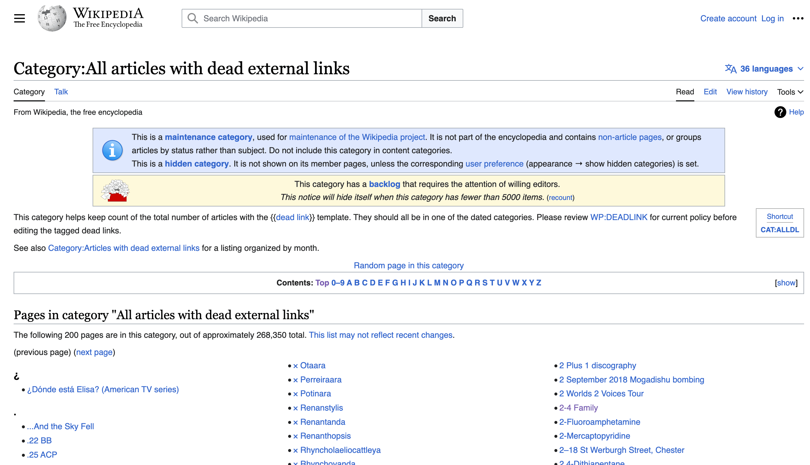Open Random page in this category
The height and width of the screenshot is (465, 810).
click(408, 265)
